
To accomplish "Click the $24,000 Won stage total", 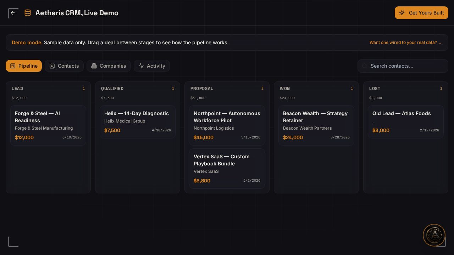I will (287, 98).
